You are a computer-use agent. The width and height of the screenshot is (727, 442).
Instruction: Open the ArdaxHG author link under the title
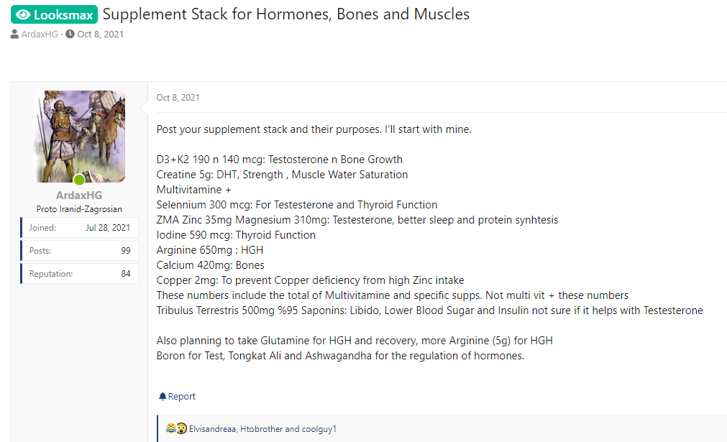40,34
